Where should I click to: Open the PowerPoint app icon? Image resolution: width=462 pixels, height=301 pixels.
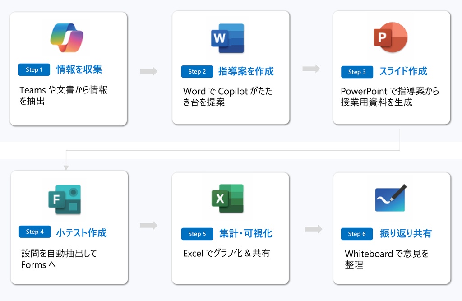click(x=390, y=37)
